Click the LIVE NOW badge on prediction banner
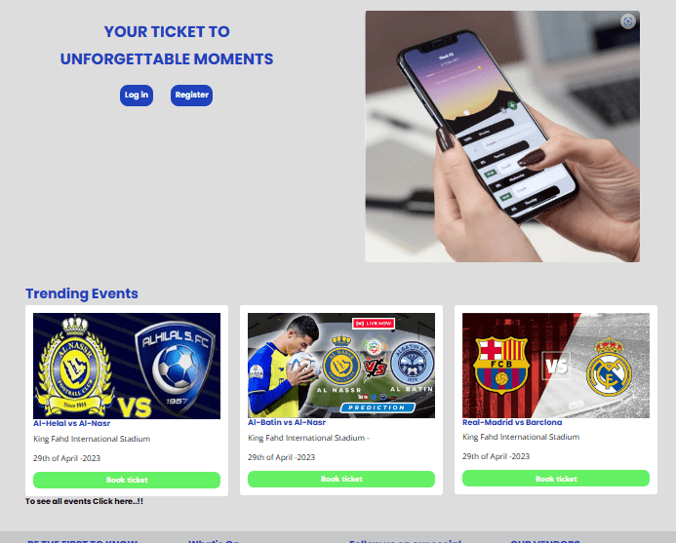Screen dimensions: 676x543 pos(374,324)
